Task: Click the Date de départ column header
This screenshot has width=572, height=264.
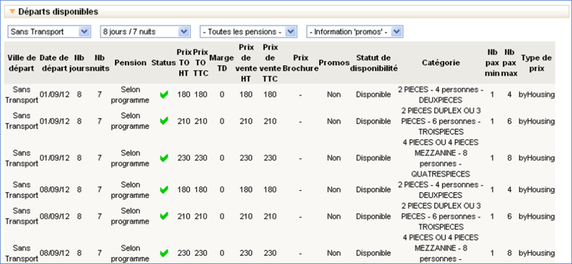Action: coord(54,63)
